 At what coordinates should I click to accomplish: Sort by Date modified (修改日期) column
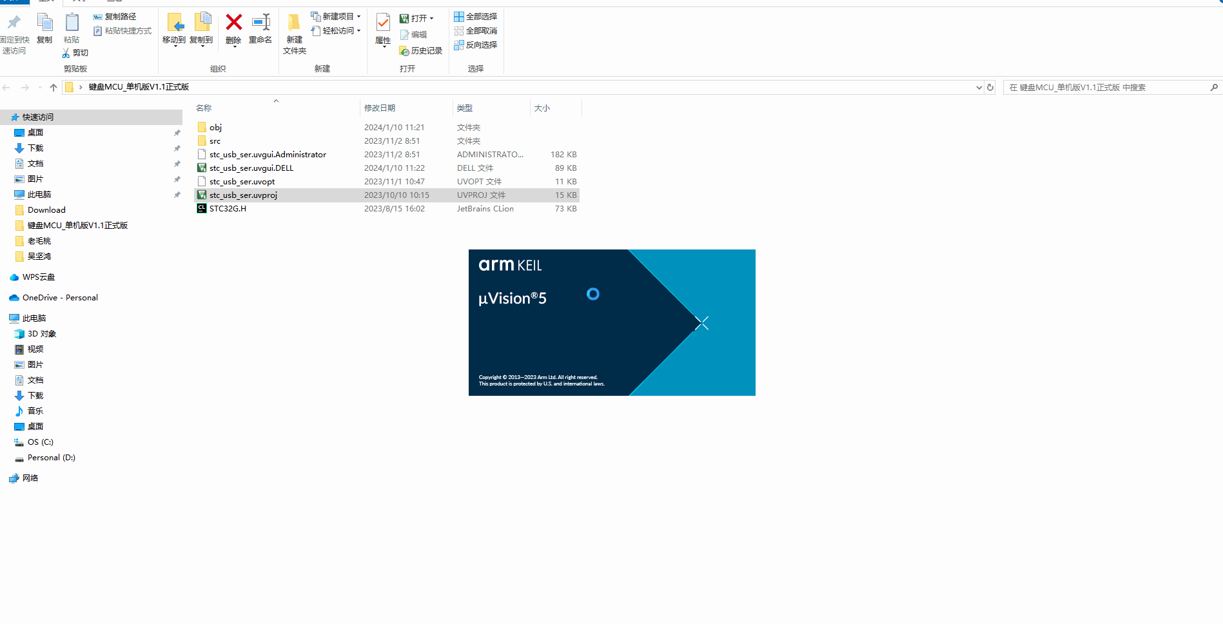(x=380, y=108)
